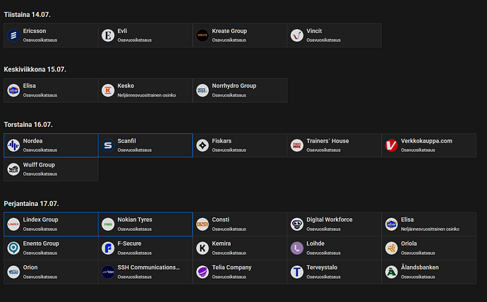Open Fiskars Osavuosikatsaus entry
The image size is (487, 302).
coord(240,145)
